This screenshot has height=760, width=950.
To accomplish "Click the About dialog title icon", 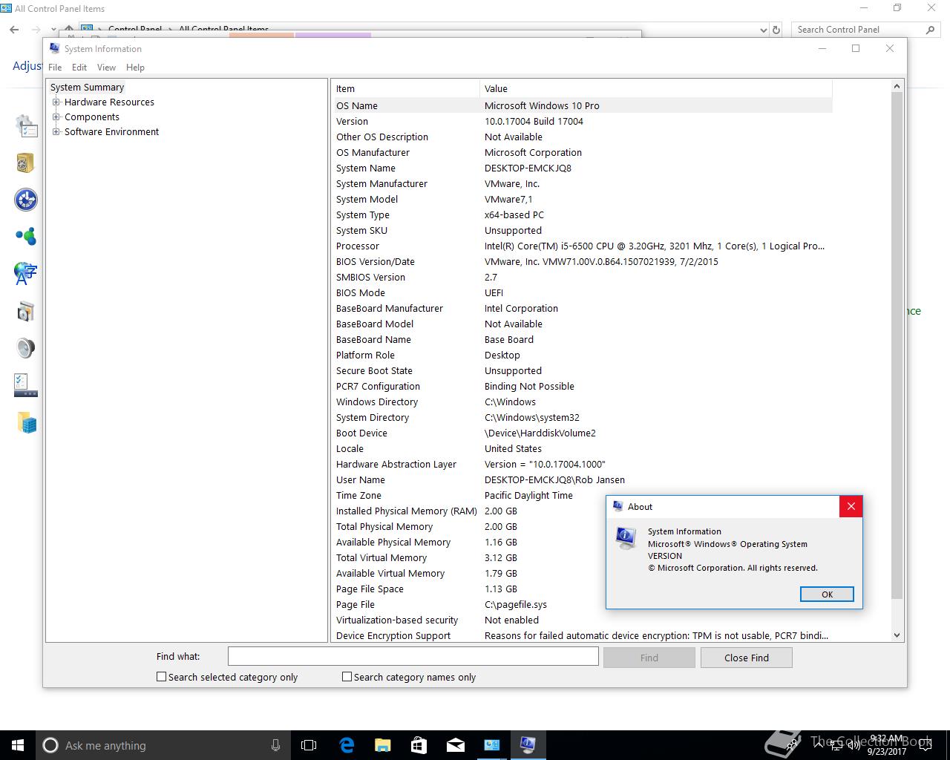I will click(x=617, y=506).
